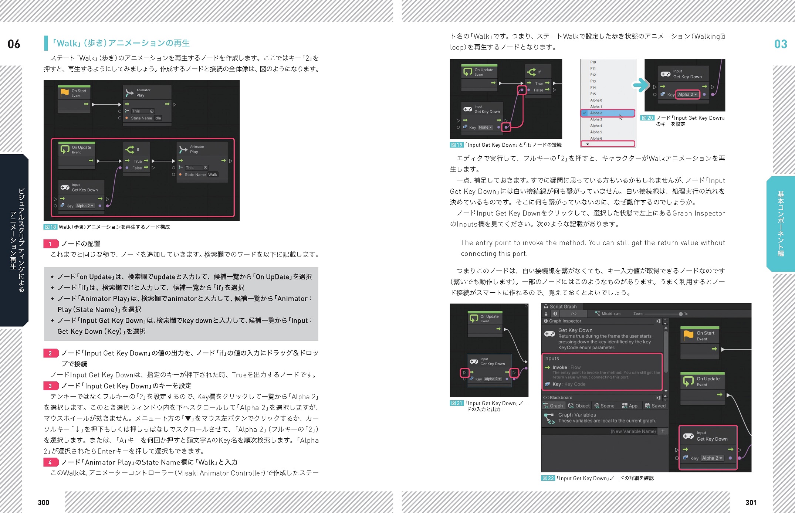Switch to the Saved variables tab

(655, 406)
